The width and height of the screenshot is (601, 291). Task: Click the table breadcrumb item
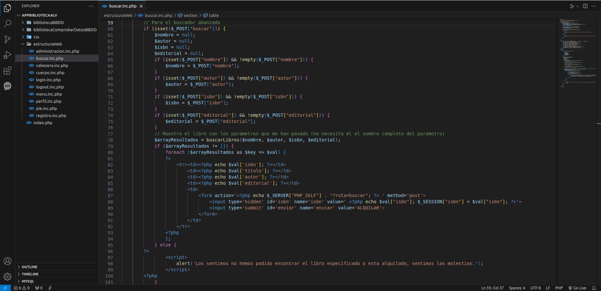(211, 15)
